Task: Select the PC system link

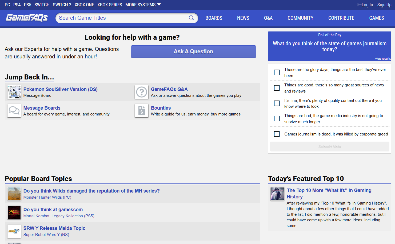Action: pyautogui.click(x=7, y=5)
